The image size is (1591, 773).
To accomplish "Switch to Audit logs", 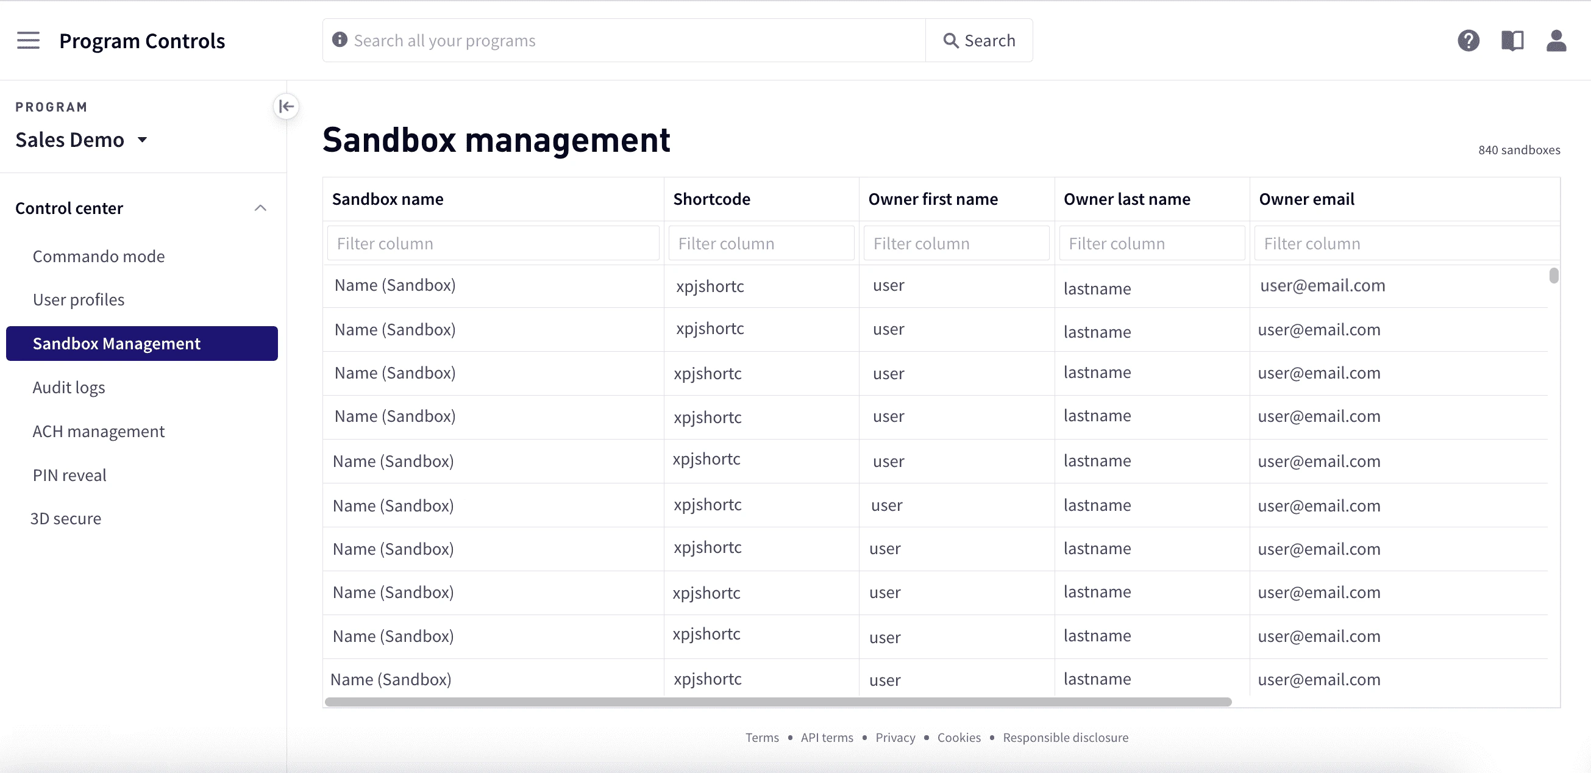I will [68, 388].
